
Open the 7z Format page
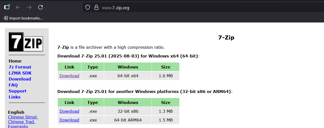(x=20, y=67)
